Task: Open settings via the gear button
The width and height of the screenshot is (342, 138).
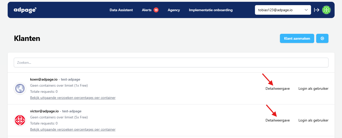Action: pyautogui.click(x=322, y=38)
